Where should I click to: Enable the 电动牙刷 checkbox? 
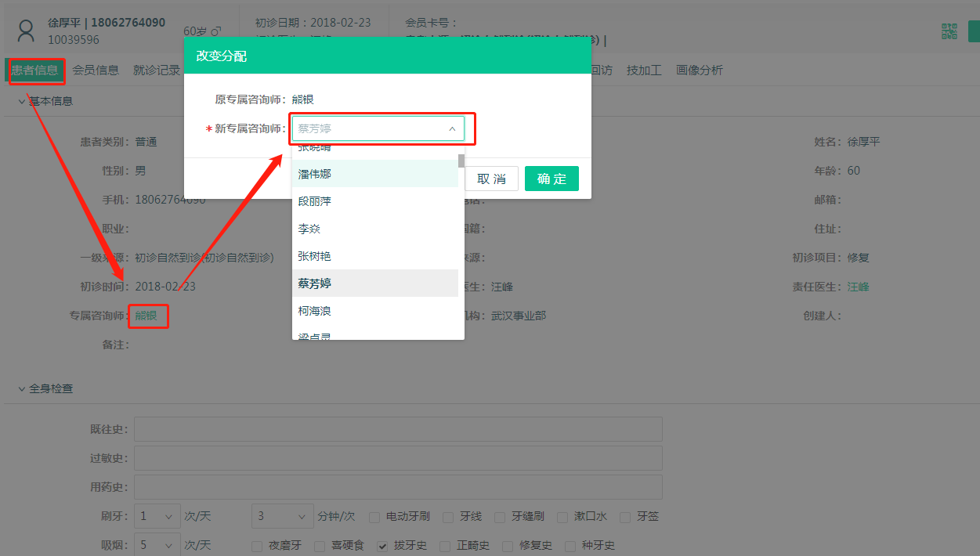(x=374, y=518)
